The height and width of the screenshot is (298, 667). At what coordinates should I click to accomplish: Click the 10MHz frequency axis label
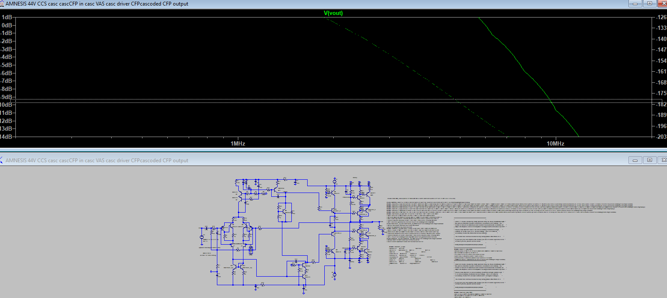click(555, 144)
